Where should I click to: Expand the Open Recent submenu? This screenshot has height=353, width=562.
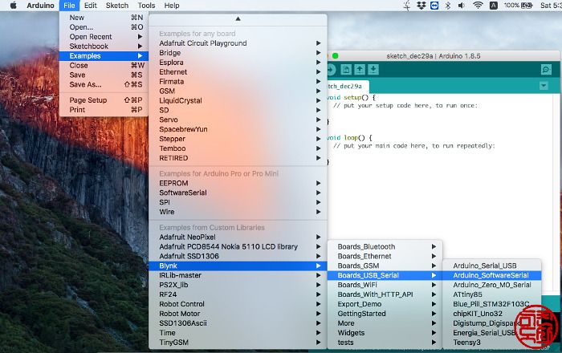104,37
